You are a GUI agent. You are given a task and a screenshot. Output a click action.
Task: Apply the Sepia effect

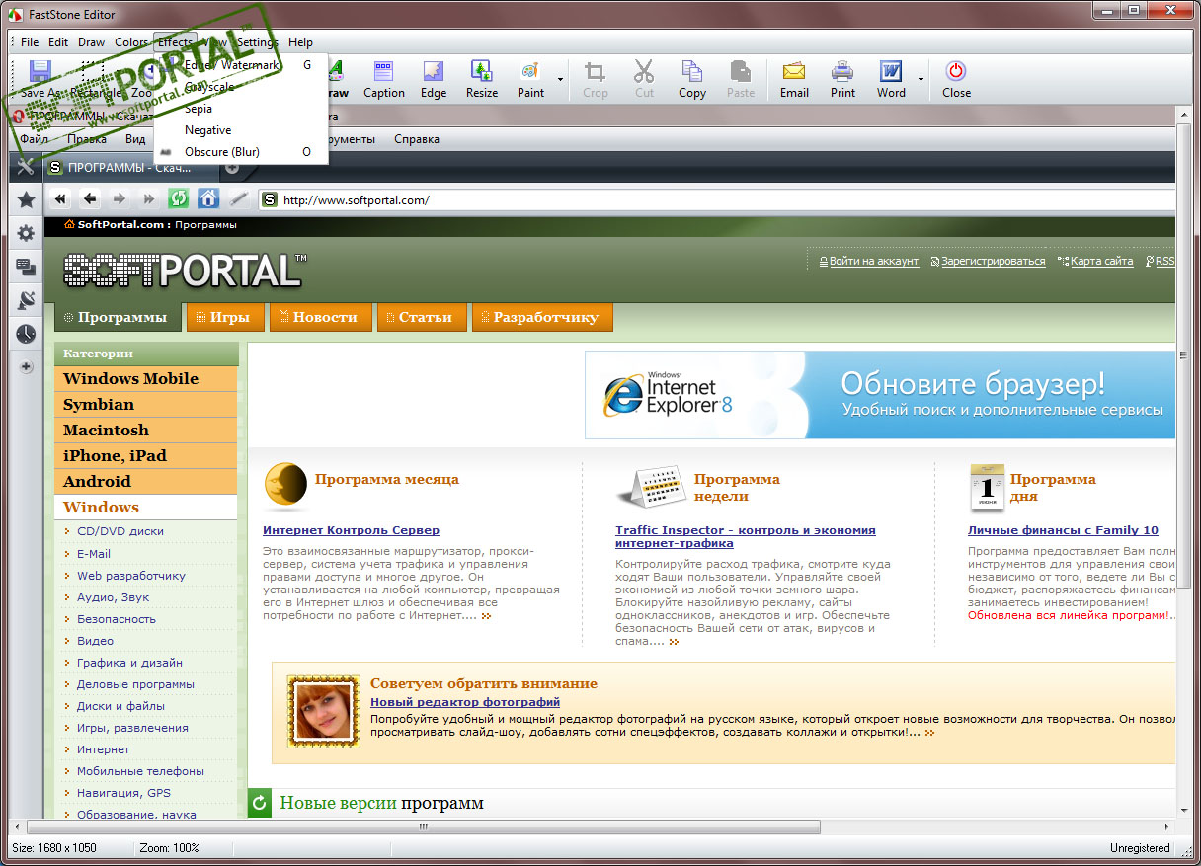[241, 109]
